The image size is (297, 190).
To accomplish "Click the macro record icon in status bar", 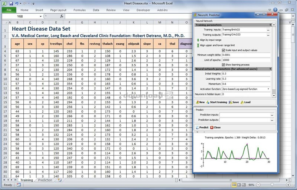I will [x=19, y=185].
